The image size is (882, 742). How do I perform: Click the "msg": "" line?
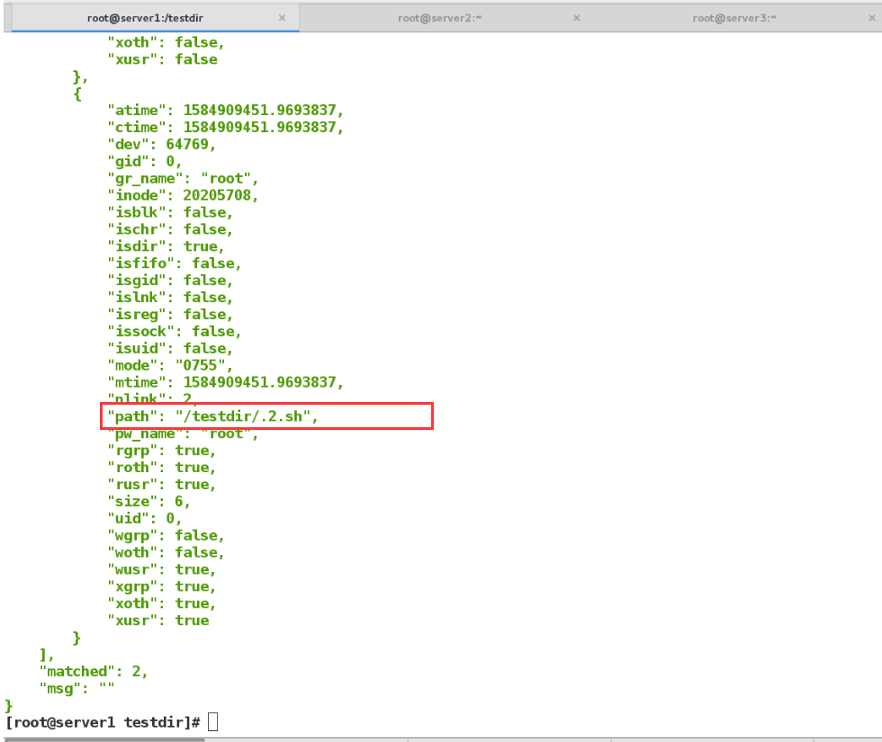(76, 689)
